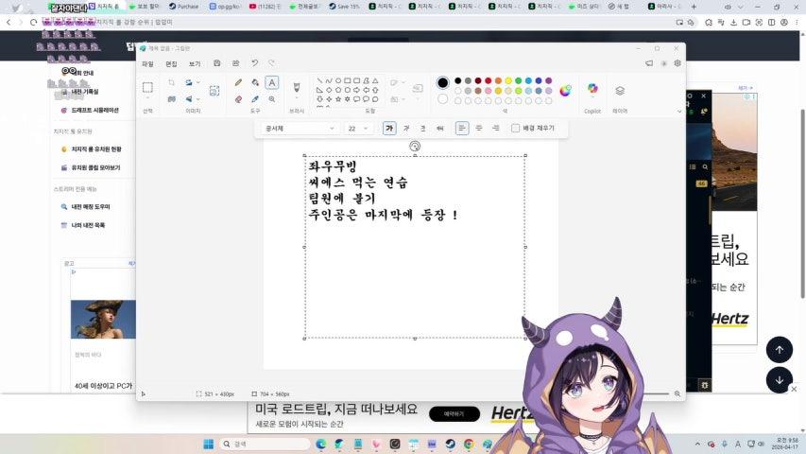Click the share icon in Paint toolbar
Viewport: 806px width, 454px height.
236,63
